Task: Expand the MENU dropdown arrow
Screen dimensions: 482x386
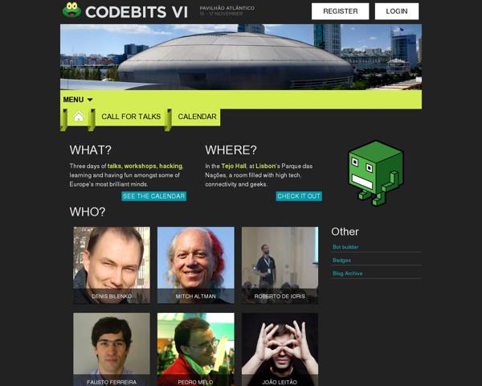Action: pos(90,100)
